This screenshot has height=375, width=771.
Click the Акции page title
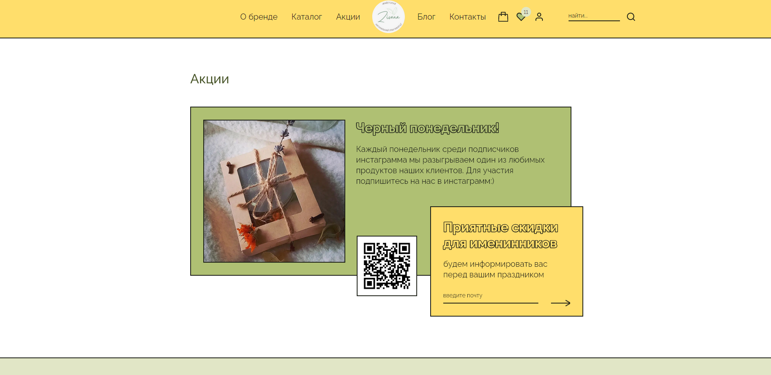(210, 79)
